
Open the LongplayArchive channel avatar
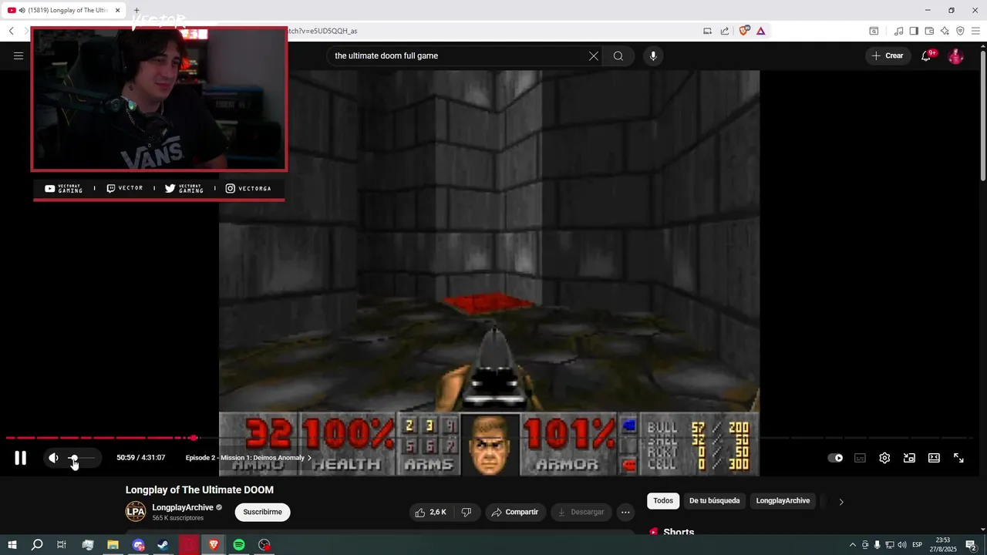(x=136, y=511)
